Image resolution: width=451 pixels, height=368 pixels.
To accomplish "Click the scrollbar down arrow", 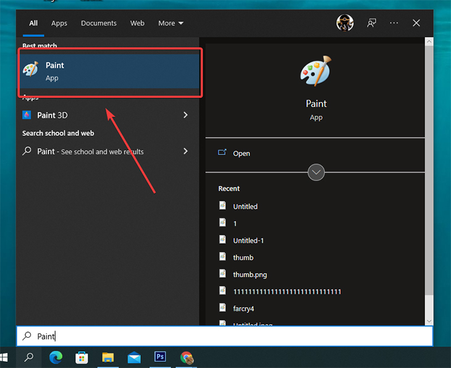I will click(429, 321).
